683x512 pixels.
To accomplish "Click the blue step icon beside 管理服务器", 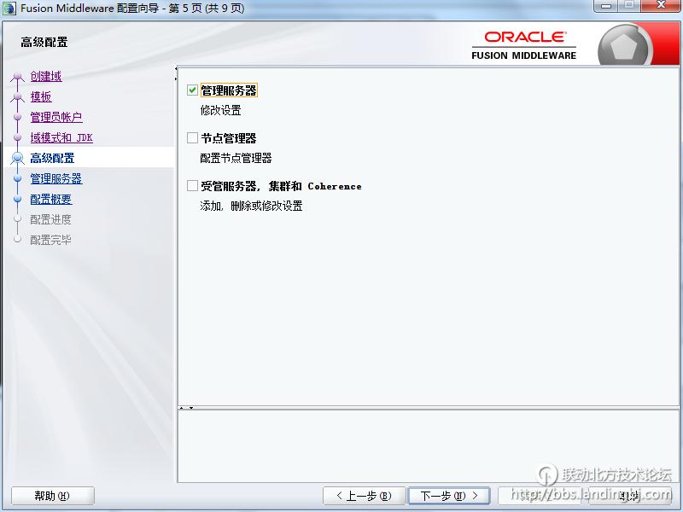I will coord(17,179).
